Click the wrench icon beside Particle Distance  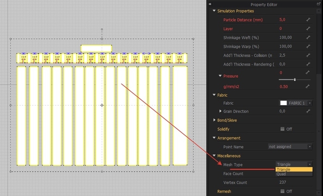pyautogui.click(x=308, y=20)
